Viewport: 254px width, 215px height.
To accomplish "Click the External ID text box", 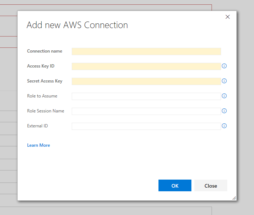I will click(x=146, y=126).
